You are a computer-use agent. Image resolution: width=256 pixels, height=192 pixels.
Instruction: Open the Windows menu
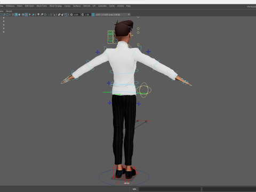click(x=10, y=6)
